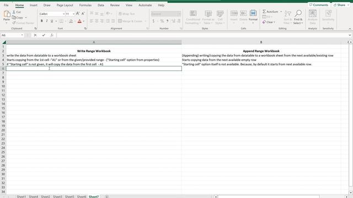Toggle Wrap Text
Image resolution: width=353 pixels, height=198 pixels.
coord(126,14)
